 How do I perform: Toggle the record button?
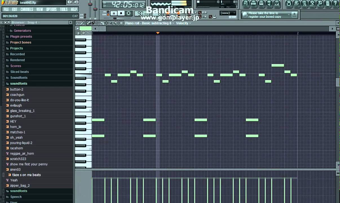129,13
